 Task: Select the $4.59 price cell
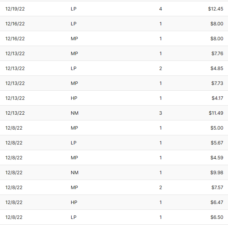pos(217,158)
